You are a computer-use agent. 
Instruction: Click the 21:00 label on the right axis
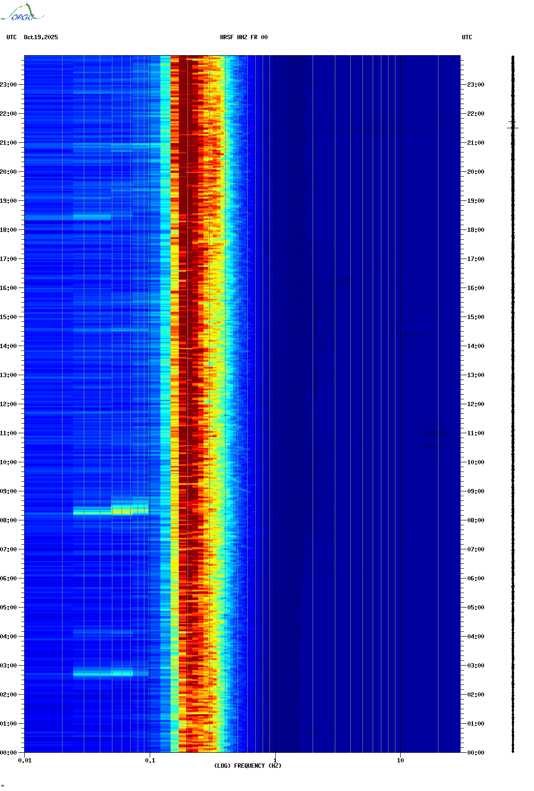476,143
